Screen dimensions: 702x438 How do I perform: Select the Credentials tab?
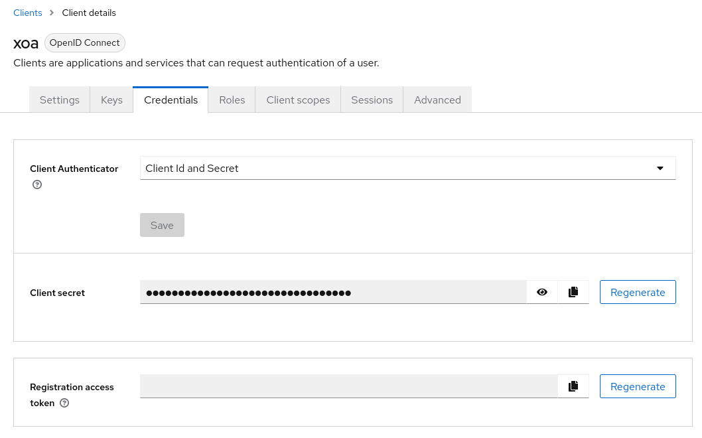pos(171,100)
